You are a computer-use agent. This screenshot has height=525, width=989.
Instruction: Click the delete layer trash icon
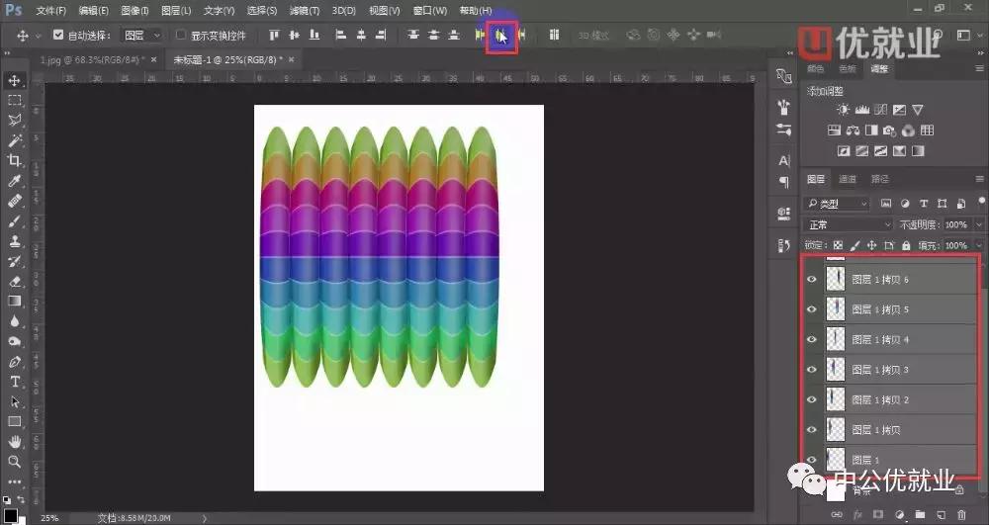(960, 514)
